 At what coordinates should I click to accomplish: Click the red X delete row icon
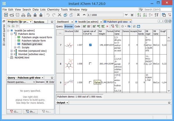tap(107, 26)
